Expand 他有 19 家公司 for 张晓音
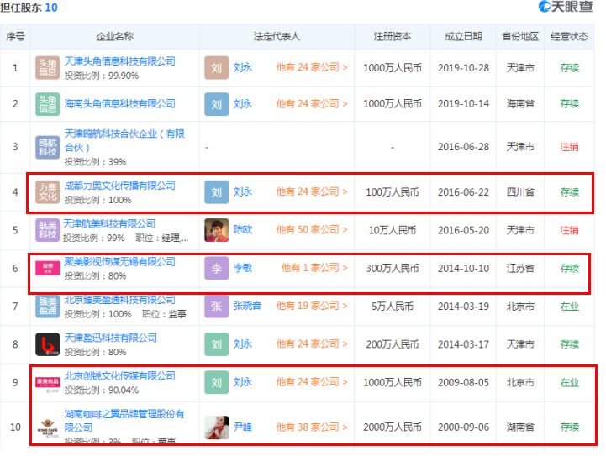 pos(312,306)
